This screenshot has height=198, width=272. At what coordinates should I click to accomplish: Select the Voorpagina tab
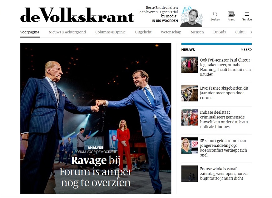click(30, 32)
